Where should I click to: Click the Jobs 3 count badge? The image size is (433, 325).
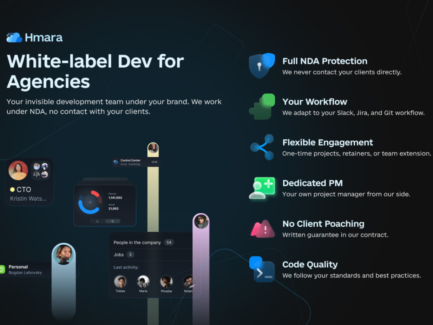coord(130,254)
